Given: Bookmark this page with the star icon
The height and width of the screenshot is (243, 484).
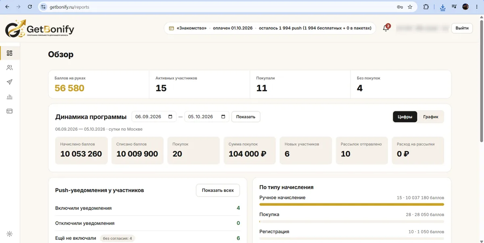Looking at the screenshot, I should 410,7.
